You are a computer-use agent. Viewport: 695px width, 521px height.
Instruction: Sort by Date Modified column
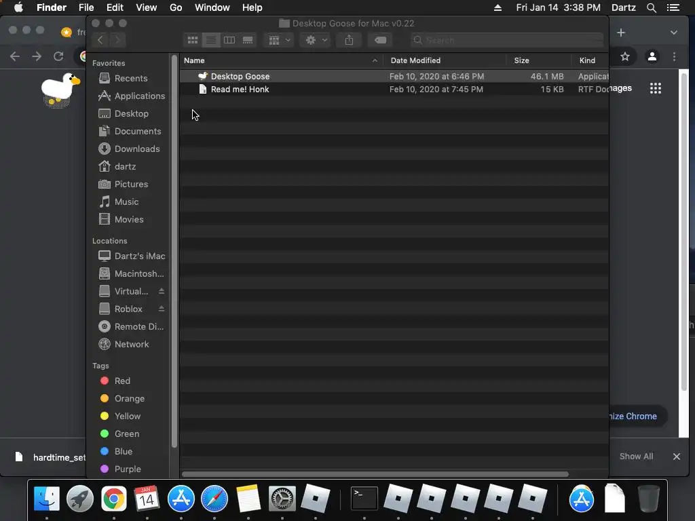(445, 60)
